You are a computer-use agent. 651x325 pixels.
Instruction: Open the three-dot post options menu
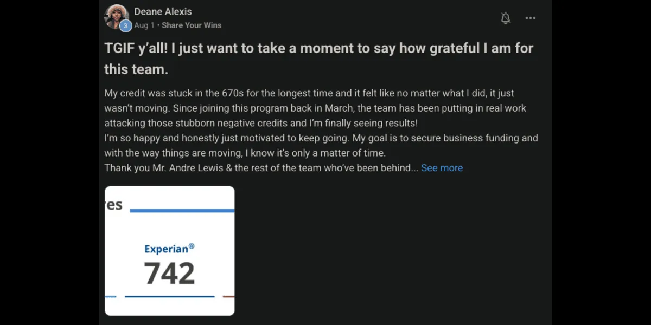(x=531, y=18)
